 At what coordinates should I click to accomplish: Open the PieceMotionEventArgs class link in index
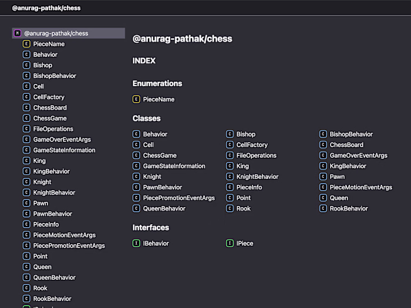(x=361, y=188)
